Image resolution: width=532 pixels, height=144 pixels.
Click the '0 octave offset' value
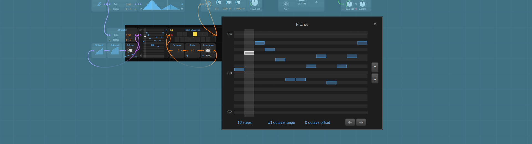click(x=318, y=122)
